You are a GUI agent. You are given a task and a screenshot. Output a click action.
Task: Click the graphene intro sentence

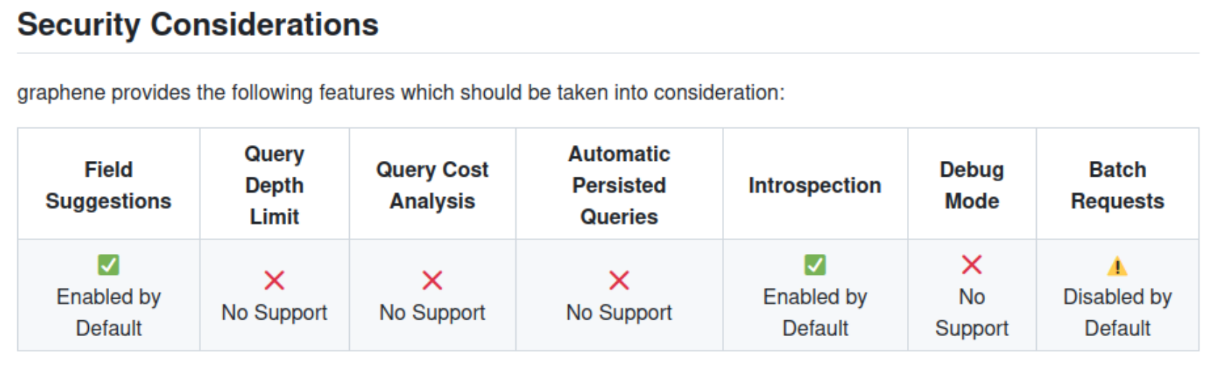click(400, 93)
